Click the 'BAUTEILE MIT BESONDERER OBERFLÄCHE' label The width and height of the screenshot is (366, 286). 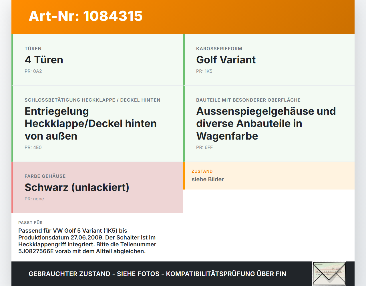point(248,100)
